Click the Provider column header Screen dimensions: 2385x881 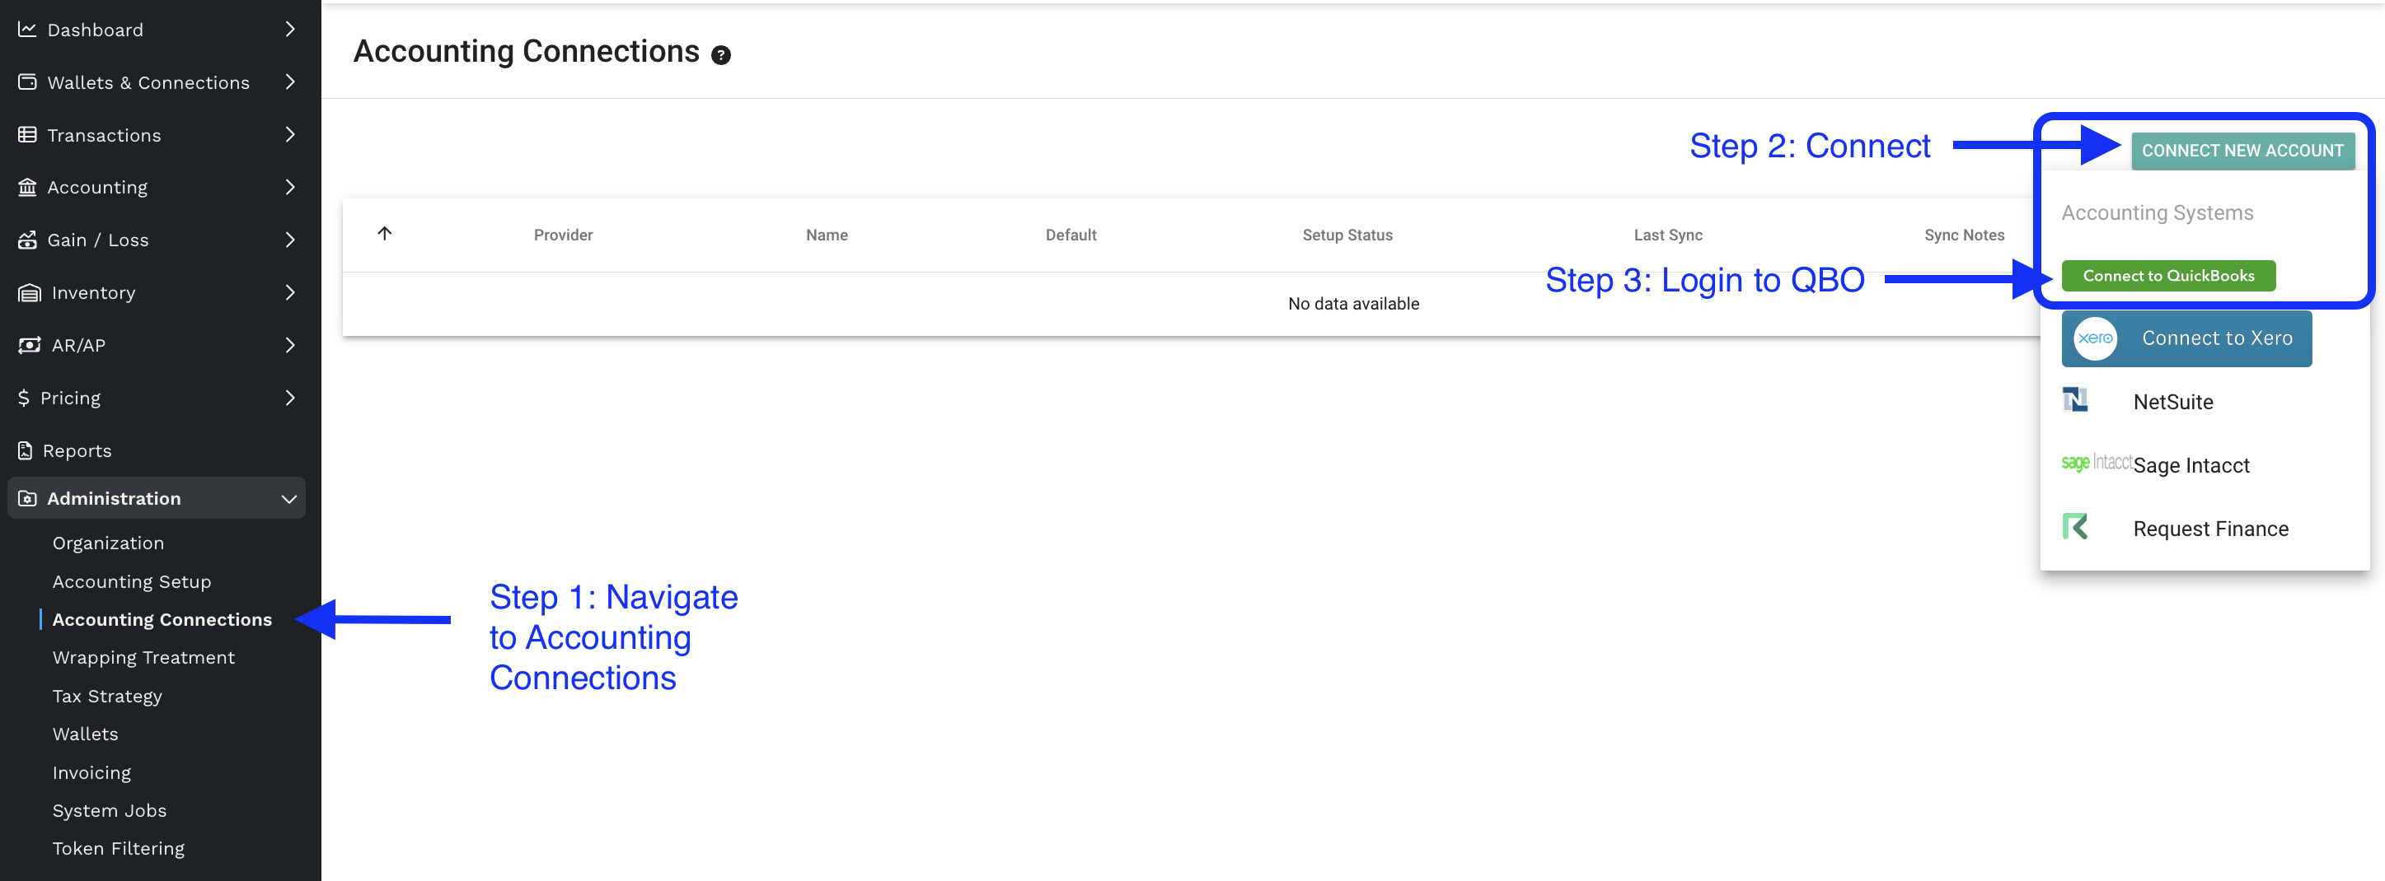point(563,235)
